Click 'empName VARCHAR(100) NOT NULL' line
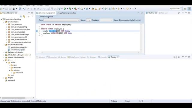The width and height of the screenshot is (192, 108). pyautogui.click(x=58, y=33)
